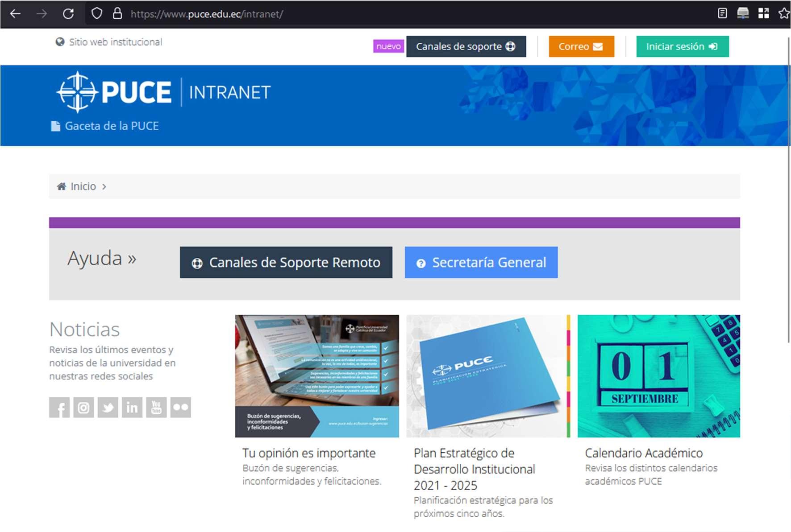
Task: Click the 'nuevo' purple badge
Action: point(388,46)
